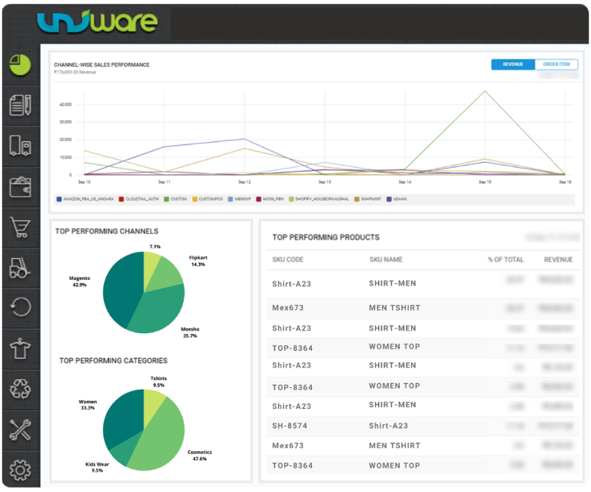Click the Sep 15 peak on green line
Screen dimensions: 591x492
pyautogui.click(x=485, y=91)
